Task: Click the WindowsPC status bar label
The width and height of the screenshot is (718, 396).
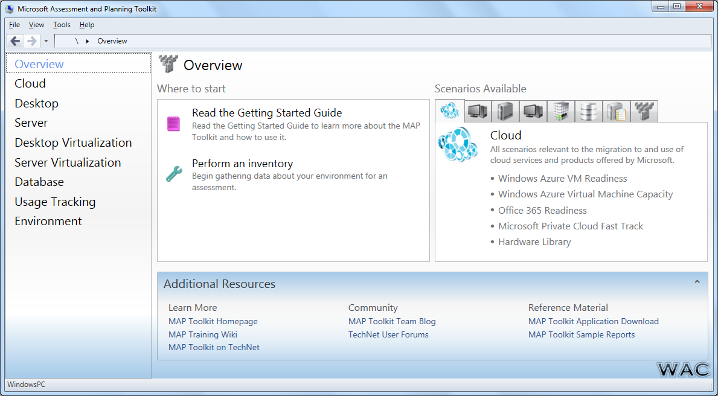Action: (x=25, y=385)
